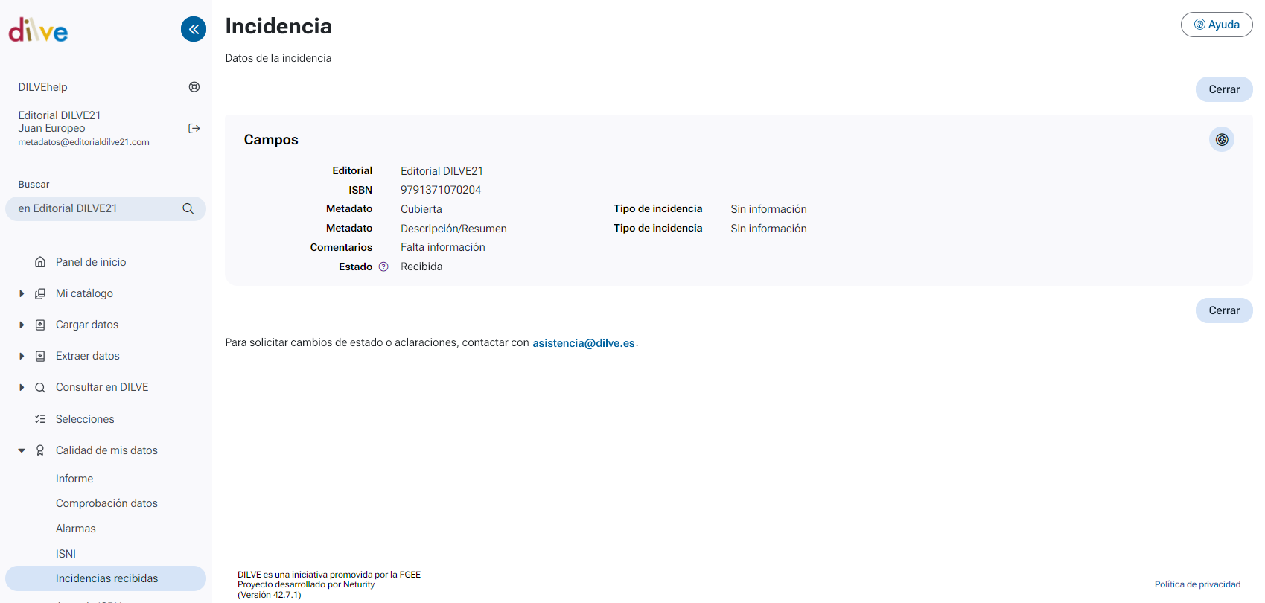The width and height of the screenshot is (1265, 603).
Task: Show the Estado help tooltip icon
Action: tap(383, 267)
